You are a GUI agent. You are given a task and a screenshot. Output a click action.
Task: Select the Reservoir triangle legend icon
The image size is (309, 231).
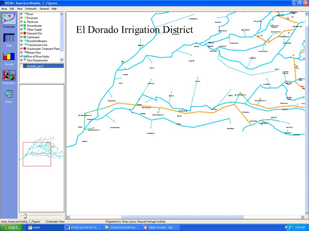(25, 22)
